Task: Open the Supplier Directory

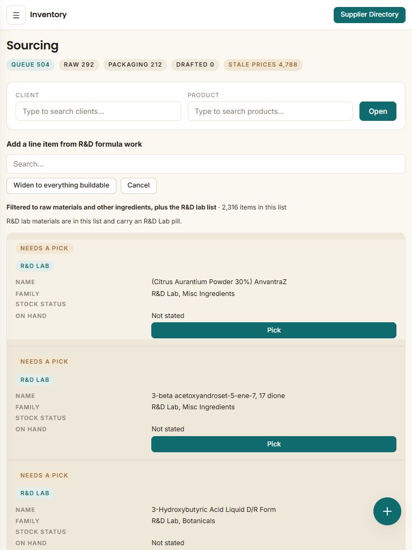Action: (369, 15)
